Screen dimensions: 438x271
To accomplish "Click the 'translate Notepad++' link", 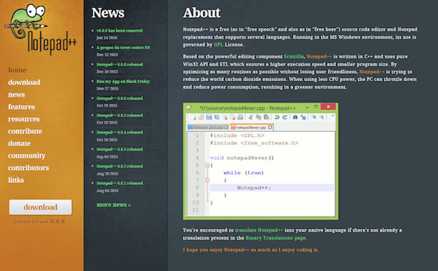I will coord(259,230).
